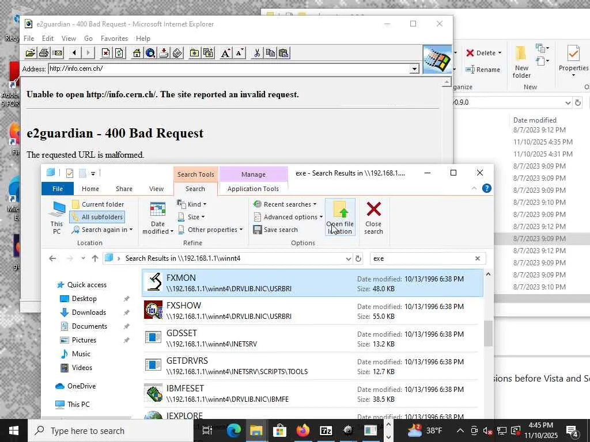Unpin Pictures using its pin icon
Viewport: 590px width, 442px height.
click(126, 340)
